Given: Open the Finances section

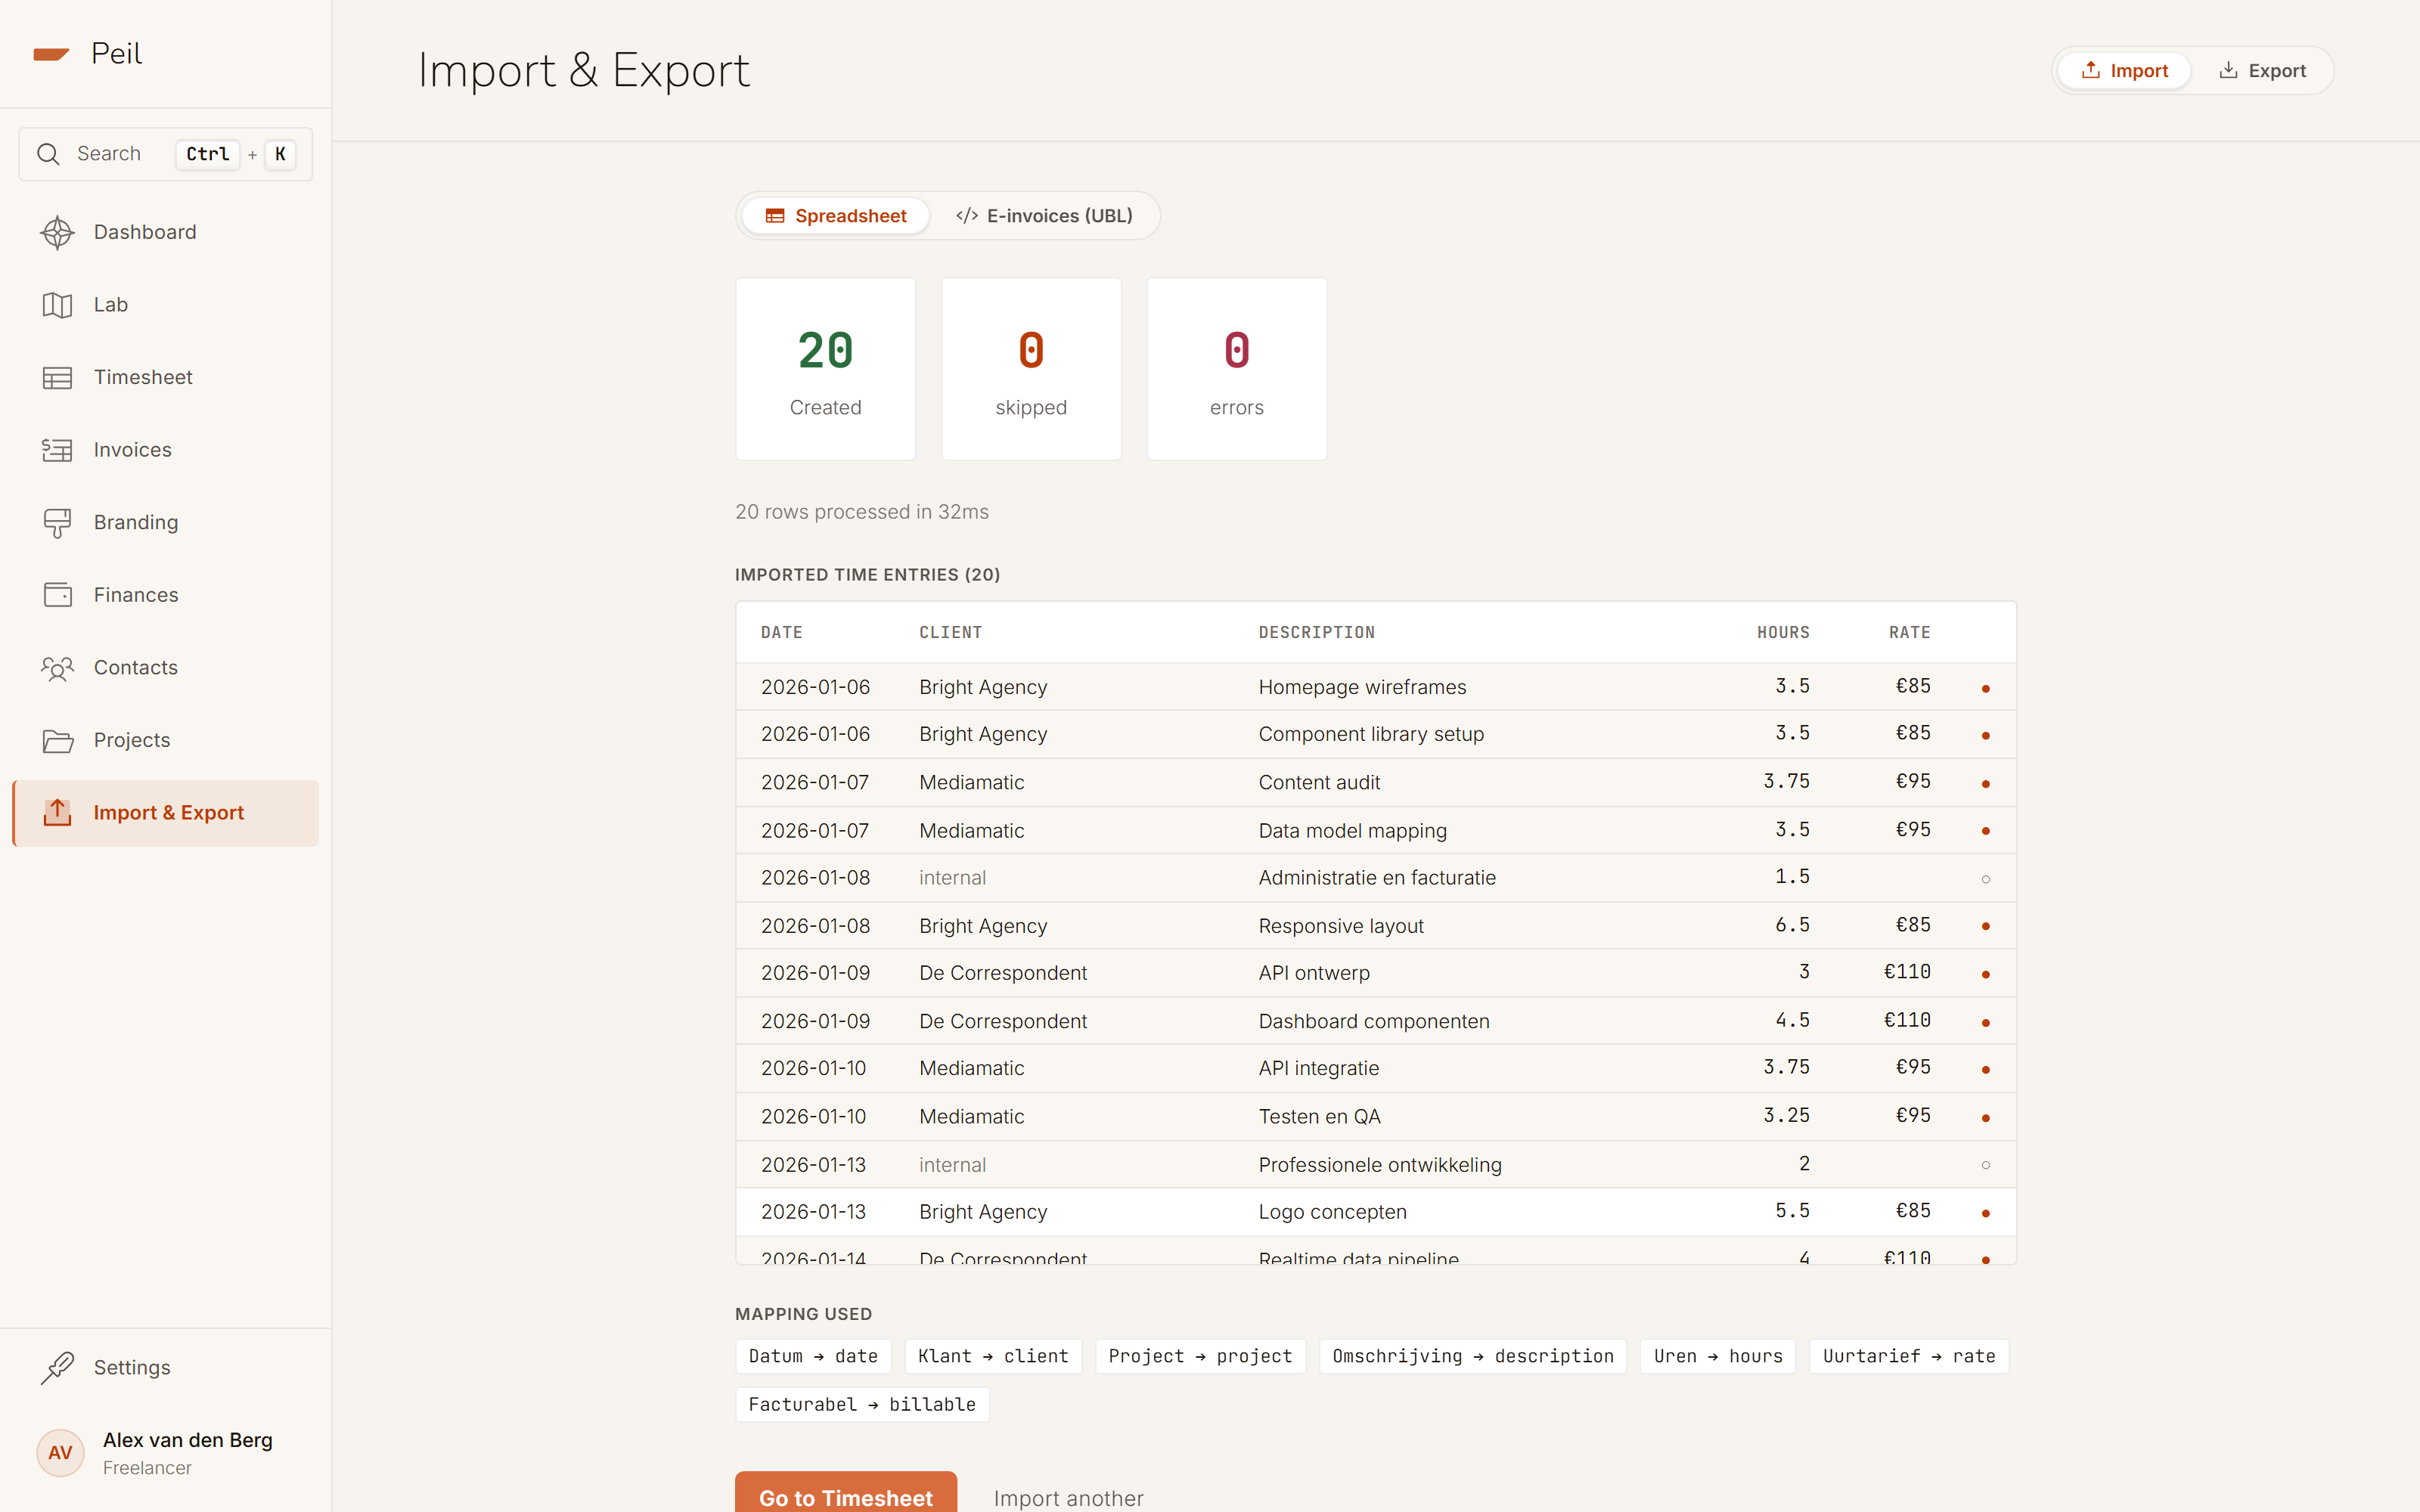Looking at the screenshot, I should (x=165, y=595).
